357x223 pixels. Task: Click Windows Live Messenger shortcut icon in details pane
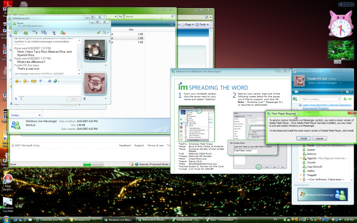click(16, 125)
